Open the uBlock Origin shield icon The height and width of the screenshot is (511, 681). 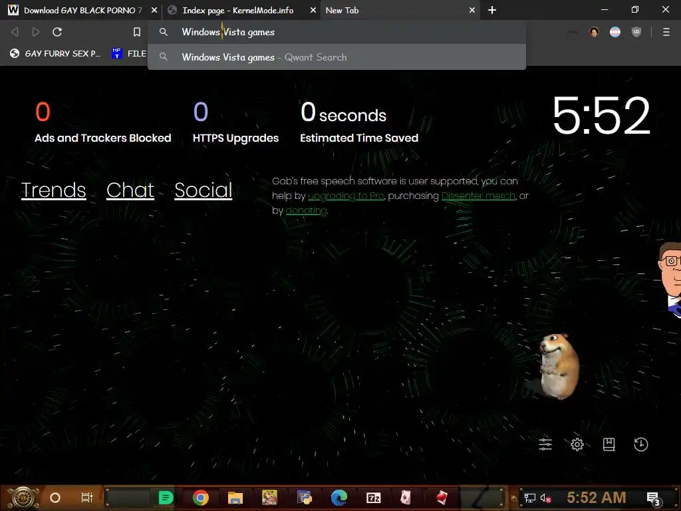pos(636,32)
